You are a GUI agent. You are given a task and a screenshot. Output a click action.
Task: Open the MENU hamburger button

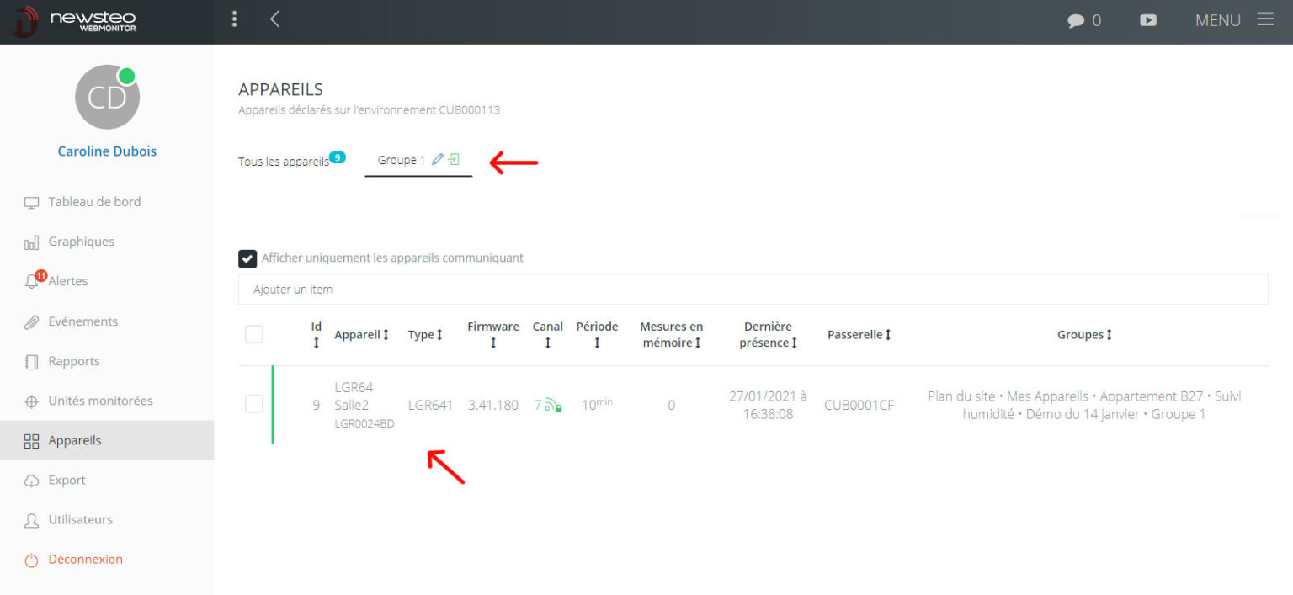[1234, 20]
